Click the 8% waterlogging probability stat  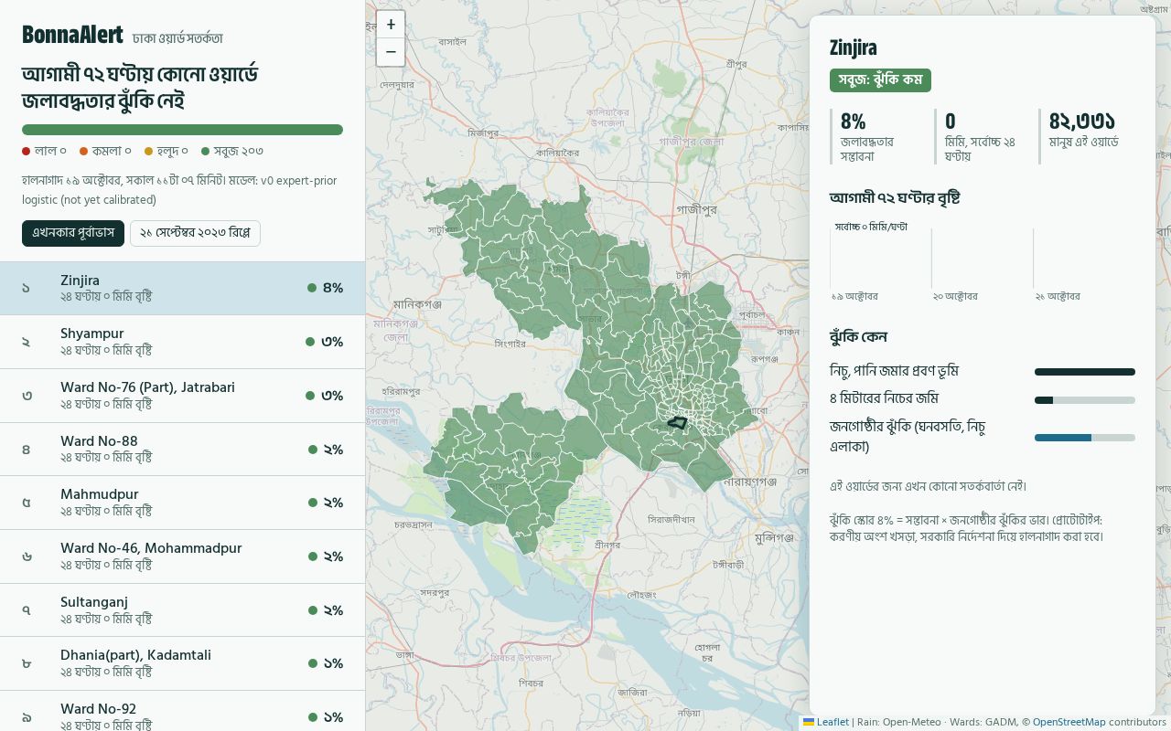click(878, 136)
